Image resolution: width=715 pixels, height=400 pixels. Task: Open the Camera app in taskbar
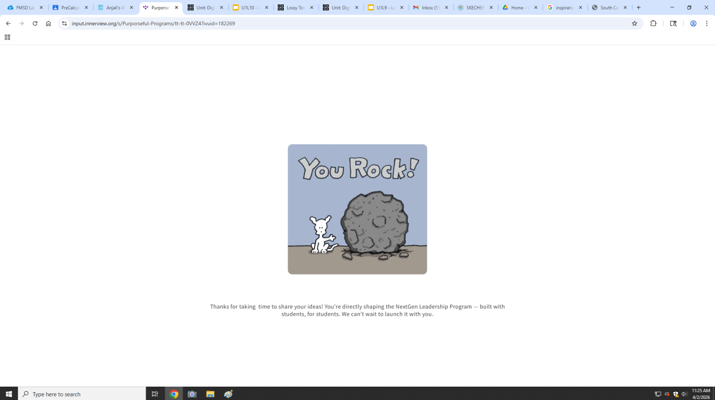click(192, 394)
